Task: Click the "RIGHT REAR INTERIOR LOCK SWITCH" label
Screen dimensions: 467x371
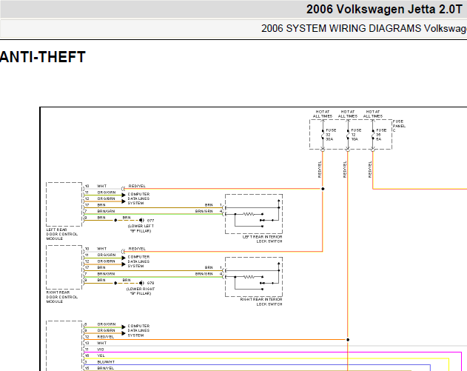Action: (x=261, y=301)
